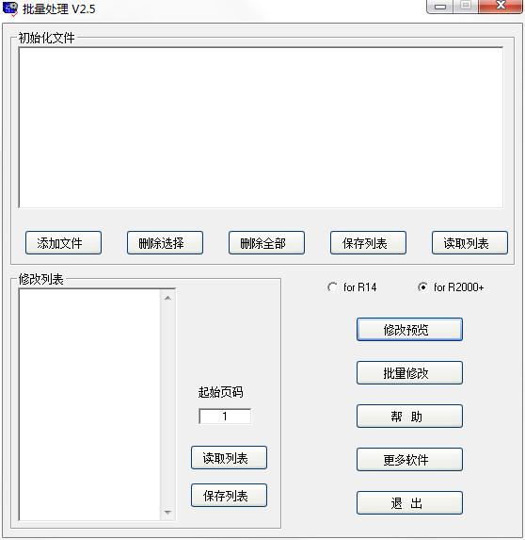Select the for R14 radio option
The height and width of the screenshot is (540, 525).
(332, 287)
